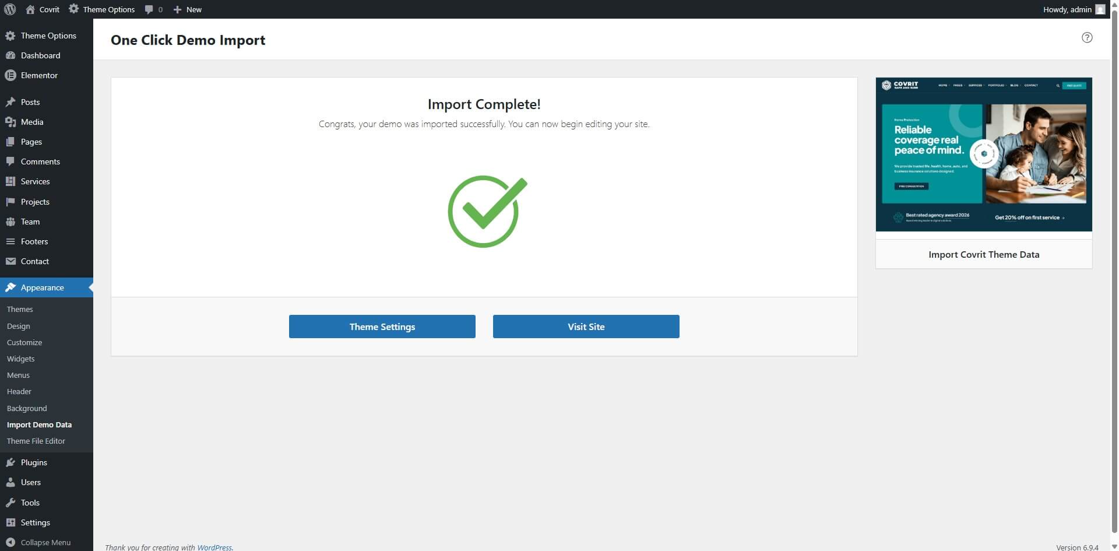Select Theme File Editor submenu item
Viewport: 1119px width, 551px height.
[x=36, y=441]
